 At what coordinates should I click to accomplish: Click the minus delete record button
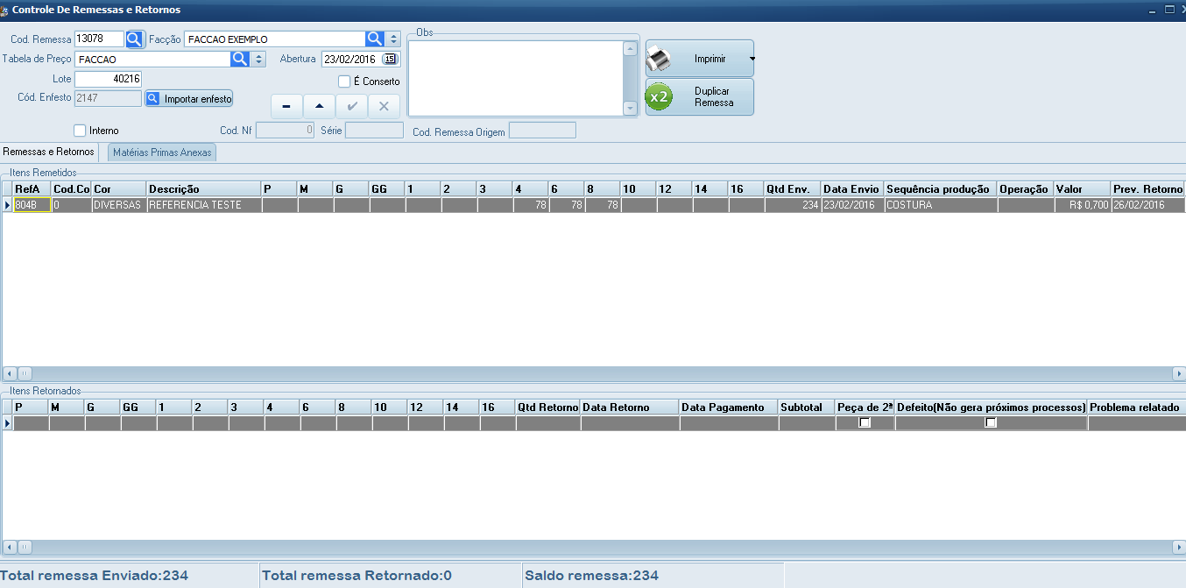pyautogui.click(x=286, y=107)
